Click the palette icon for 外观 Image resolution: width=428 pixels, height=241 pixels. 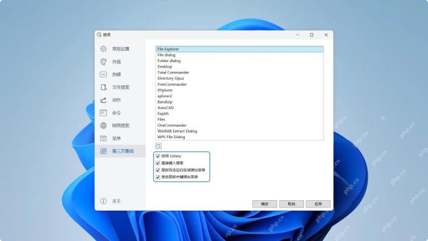pos(103,61)
